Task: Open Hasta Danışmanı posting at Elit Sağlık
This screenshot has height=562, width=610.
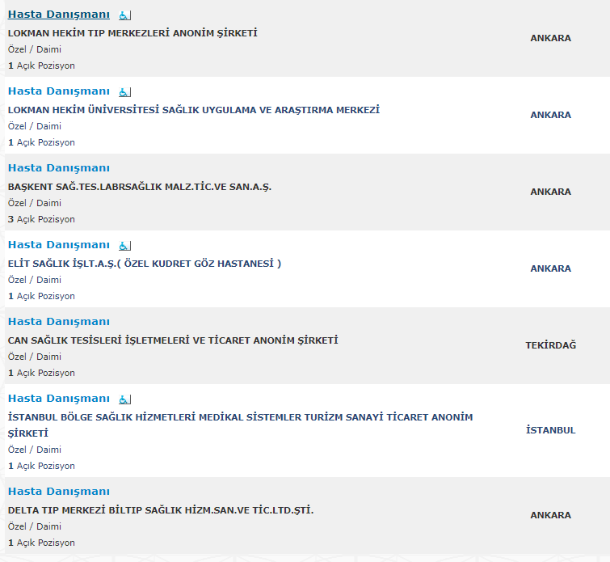Action: (x=59, y=244)
